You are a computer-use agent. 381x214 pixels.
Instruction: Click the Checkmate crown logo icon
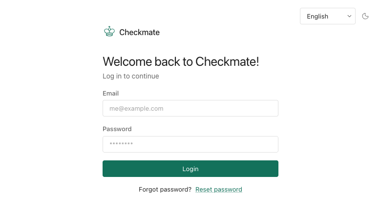[x=109, y=32]
